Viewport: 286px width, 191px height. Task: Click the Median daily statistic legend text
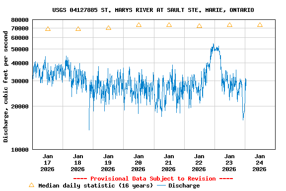point(95,186)
